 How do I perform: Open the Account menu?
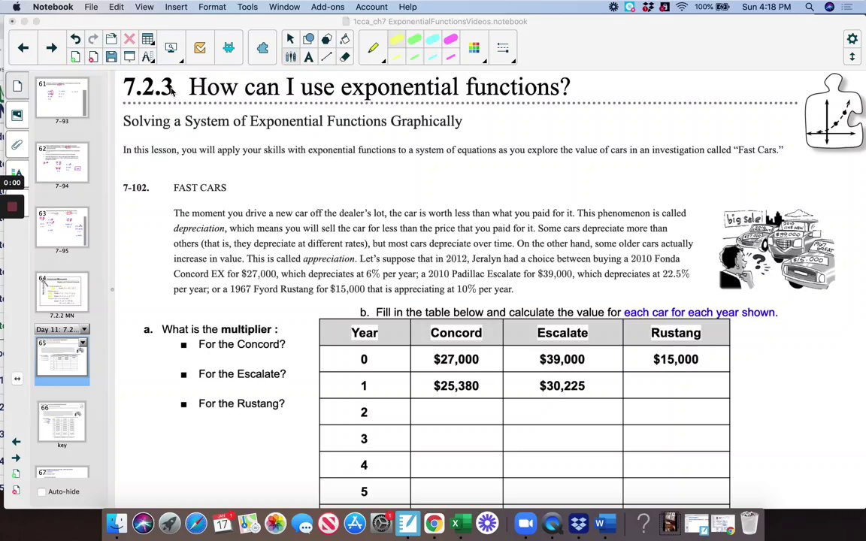click(x=371, y=8)
